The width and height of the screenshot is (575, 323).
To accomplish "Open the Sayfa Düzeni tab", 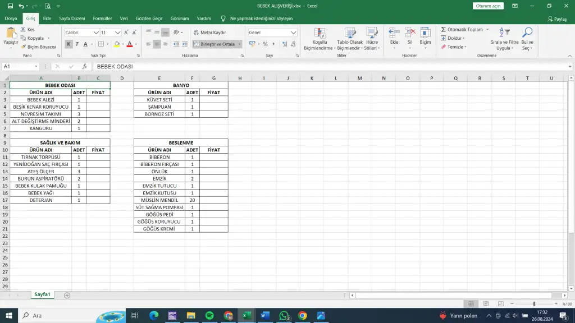I will [72, 19].
